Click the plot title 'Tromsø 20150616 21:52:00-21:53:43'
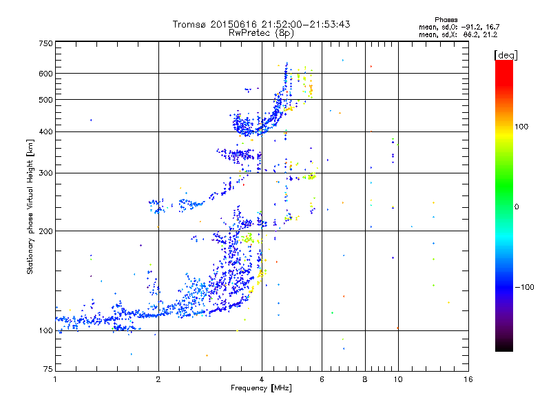Screen dimensions: 551x413 261,24
